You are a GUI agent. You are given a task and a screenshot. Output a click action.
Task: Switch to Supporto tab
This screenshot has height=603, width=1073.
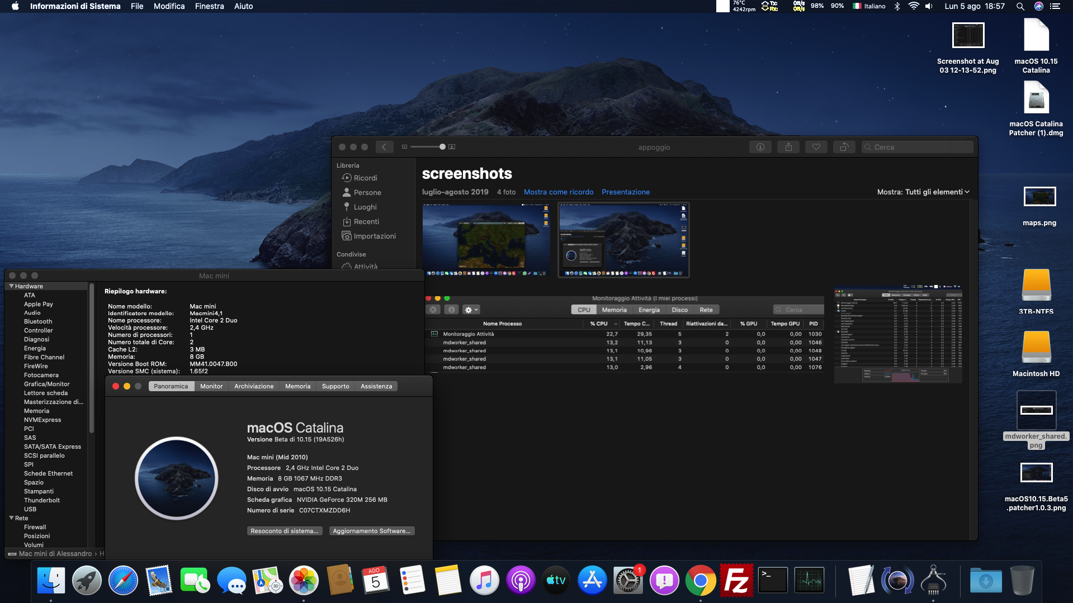335,386
